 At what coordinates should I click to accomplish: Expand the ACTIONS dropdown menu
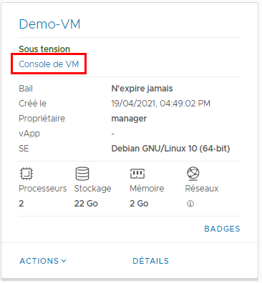click(x=43, y=261)
